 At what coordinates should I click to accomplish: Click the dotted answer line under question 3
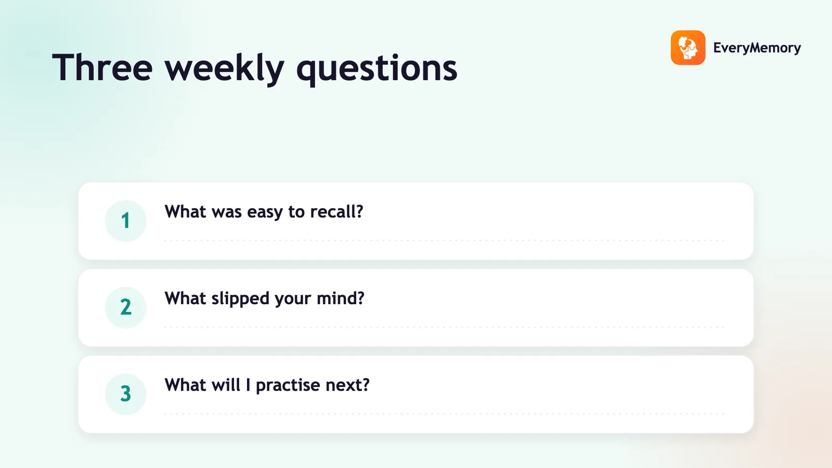[445, 414]
